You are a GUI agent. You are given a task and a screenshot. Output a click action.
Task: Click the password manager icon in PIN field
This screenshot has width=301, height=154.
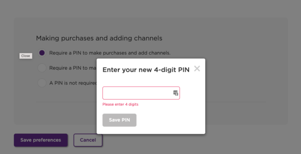pyautogui.click(x=175, y=93)
